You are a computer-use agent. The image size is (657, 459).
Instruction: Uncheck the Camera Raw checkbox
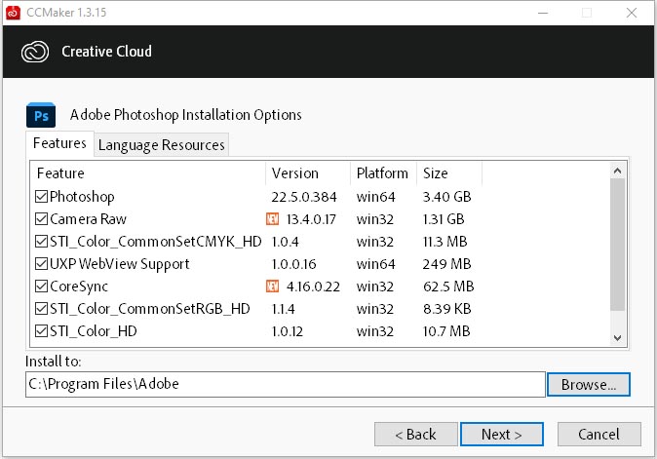[x=41, y=218]
